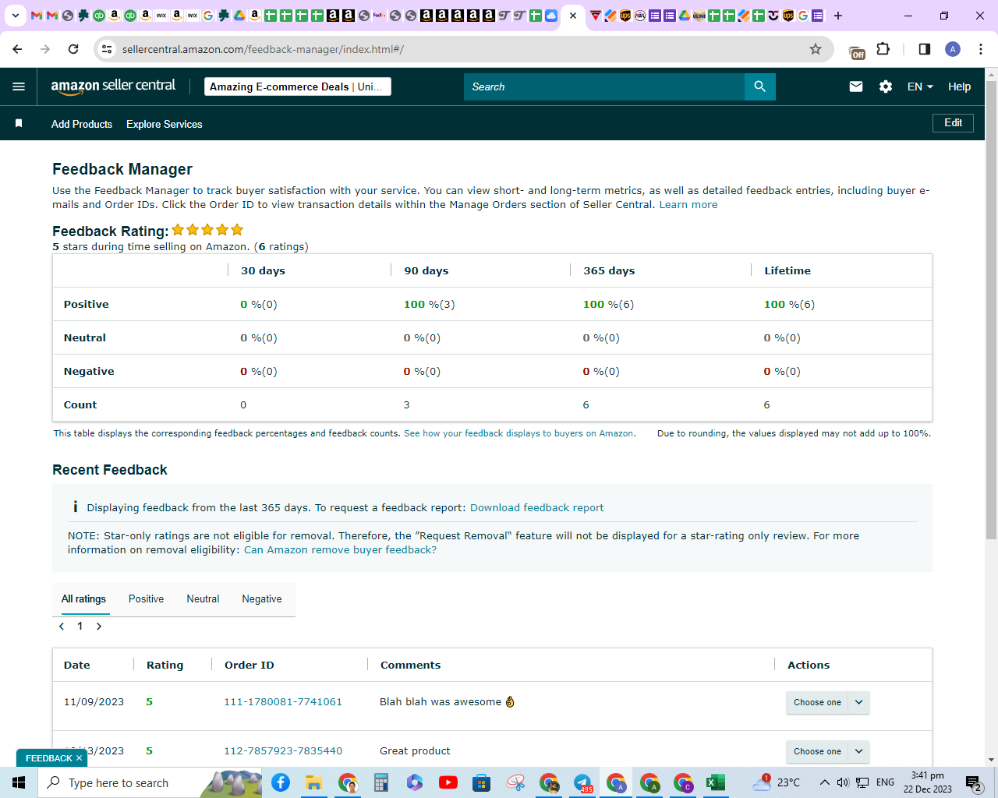Open Telegram from the taskbar
Image resolution: width=998 pixels, height=798 pixels.
pyautogui.click(x=582, y=782)
